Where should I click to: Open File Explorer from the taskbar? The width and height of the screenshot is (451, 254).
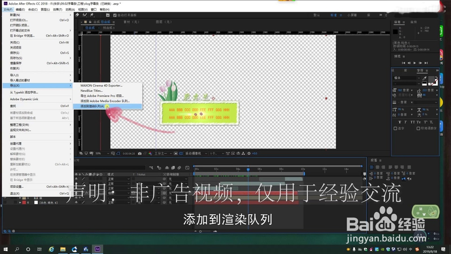point(63,249)
